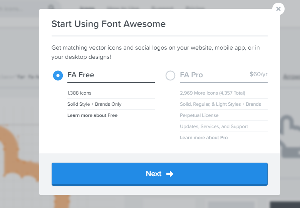Choose the FA Pro radio option
300x208 pixels.
pos(170,75)
